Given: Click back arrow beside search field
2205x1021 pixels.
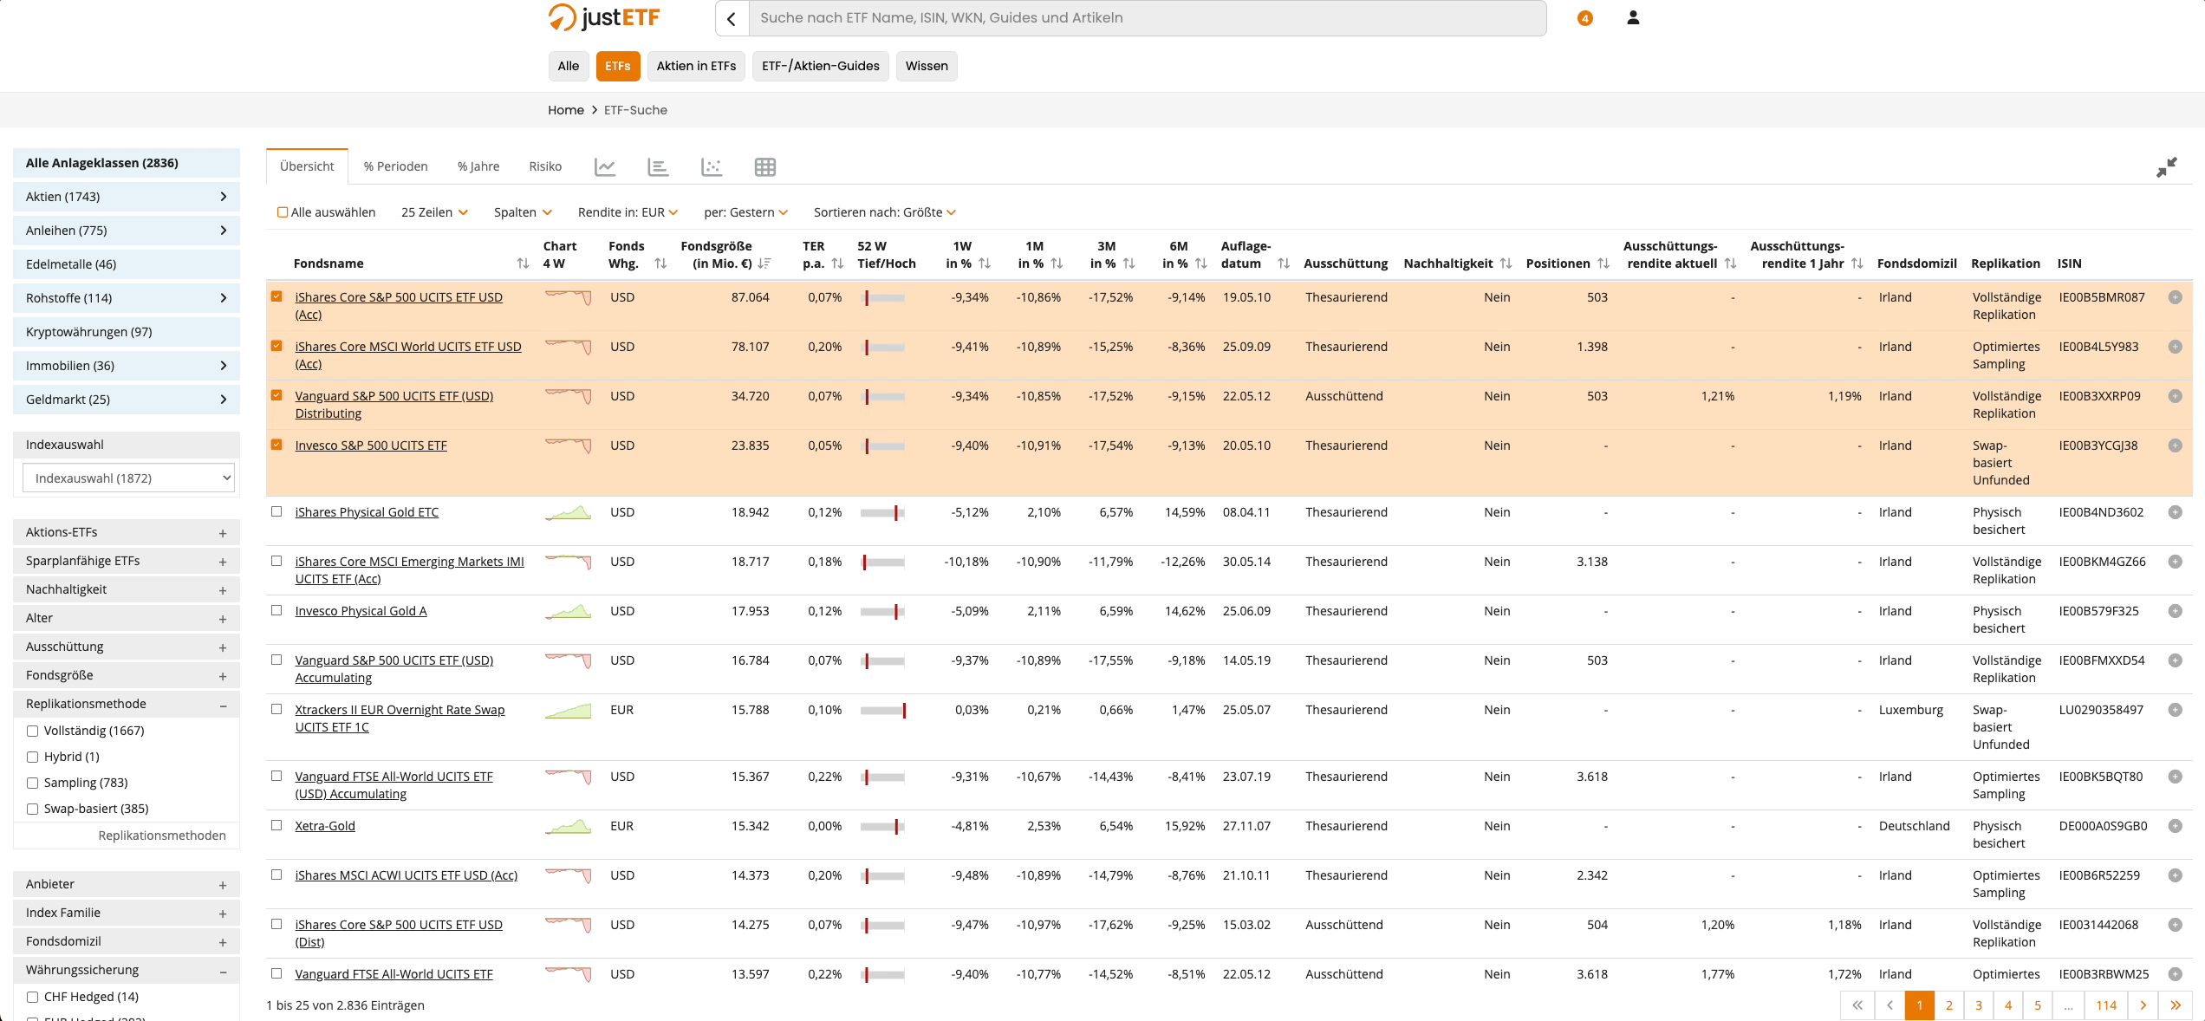Looking at the screenshot, I should [732, 18].
